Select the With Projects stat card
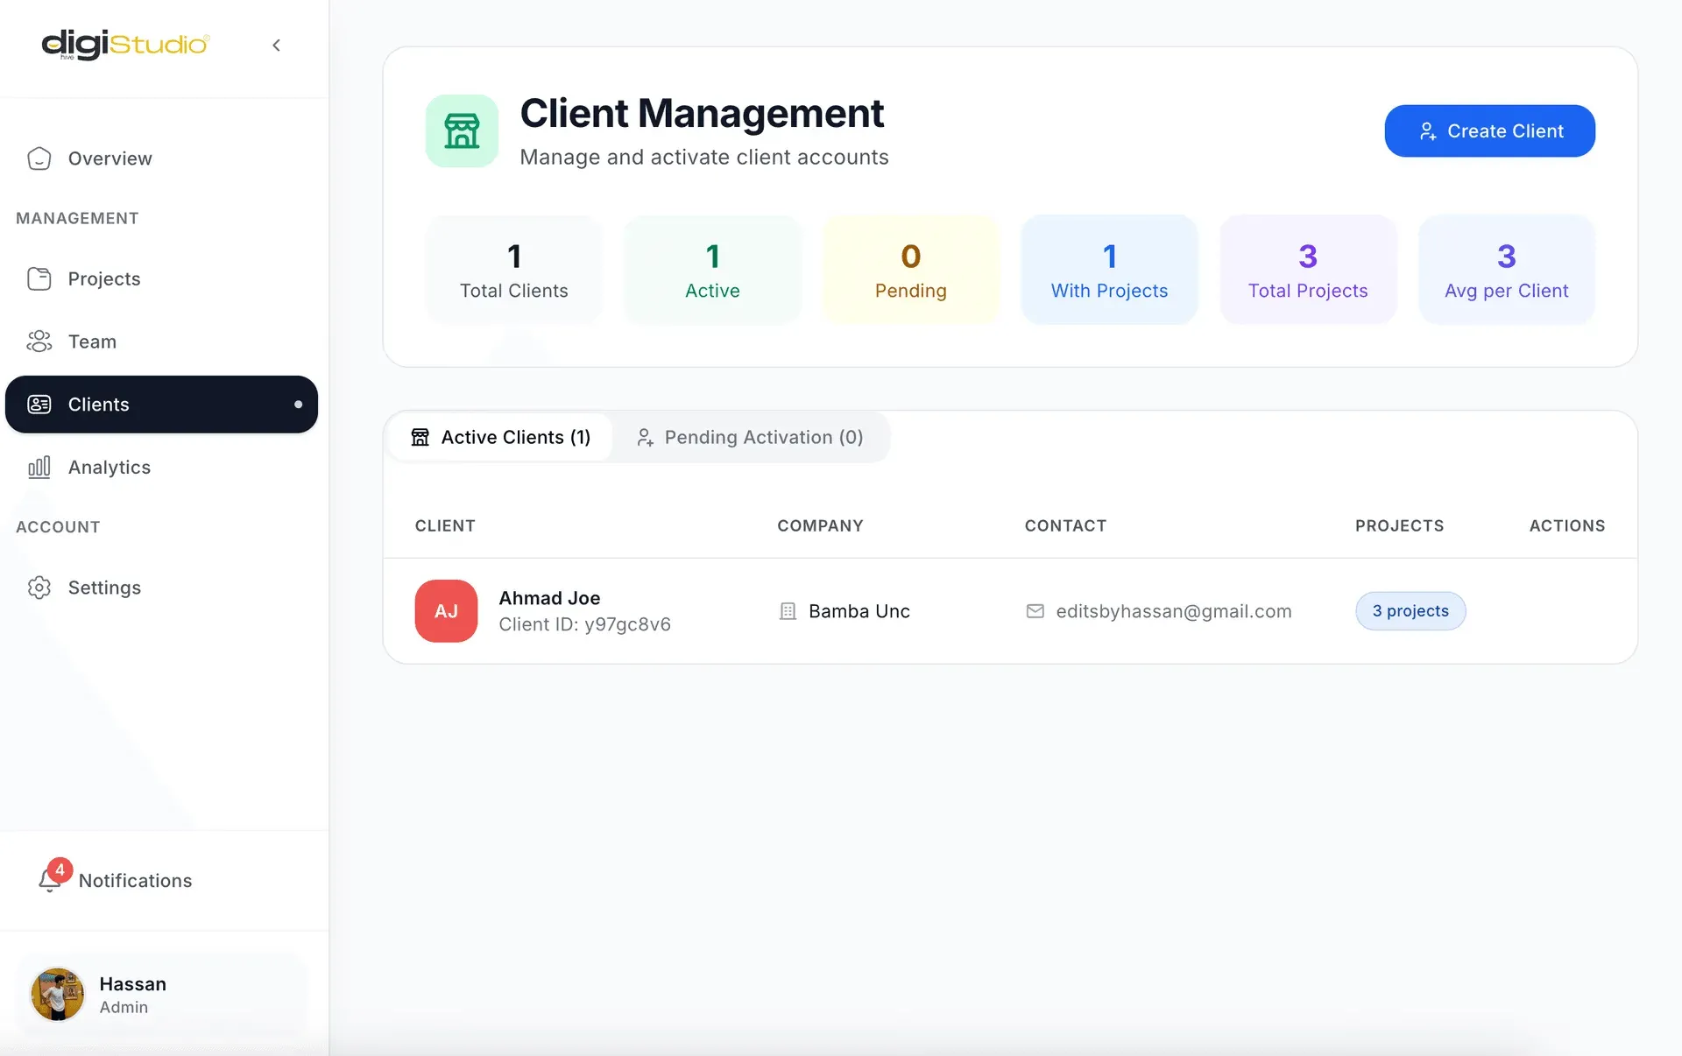This screenshot has height=1056, width=1682. (x=1109, y=270)
